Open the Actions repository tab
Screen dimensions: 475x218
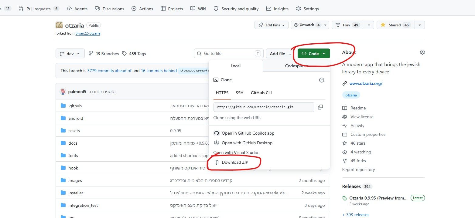[142, 9]
